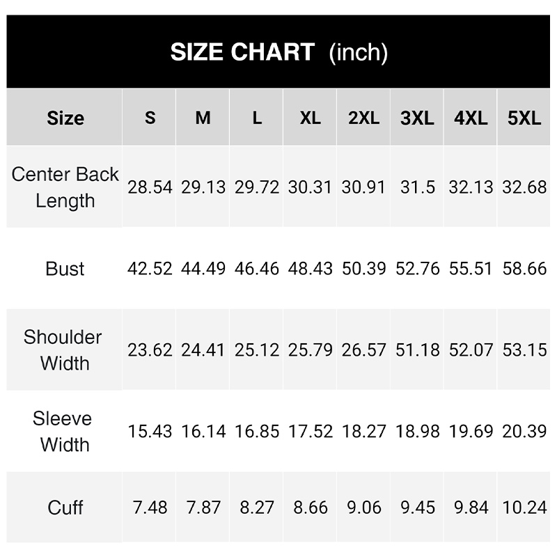Select the Bust value 58.66 for 5XL

524,269
